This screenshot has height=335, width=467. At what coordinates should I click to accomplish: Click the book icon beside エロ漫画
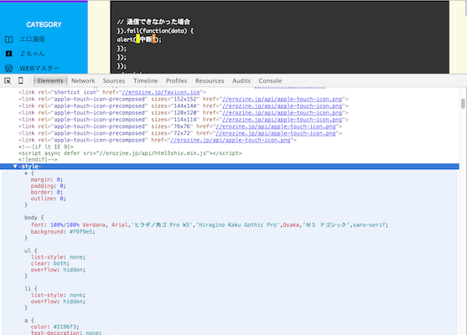(x=9, y=39)
